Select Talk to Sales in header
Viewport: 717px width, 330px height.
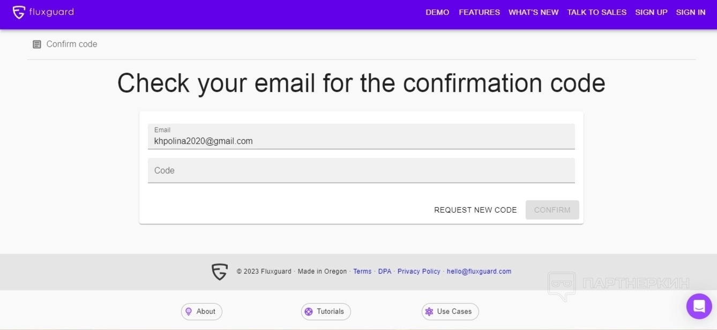pyautogui.click(x=596, y=12)
